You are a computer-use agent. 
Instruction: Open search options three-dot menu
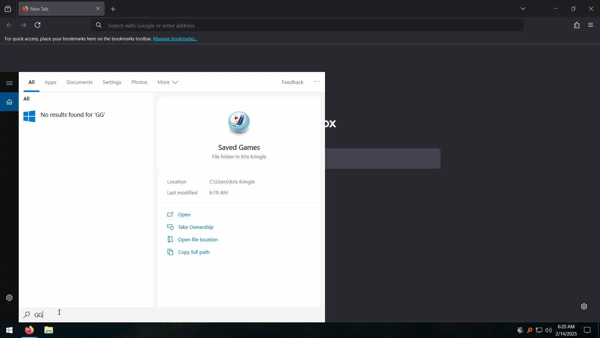[x=317, y=82]
